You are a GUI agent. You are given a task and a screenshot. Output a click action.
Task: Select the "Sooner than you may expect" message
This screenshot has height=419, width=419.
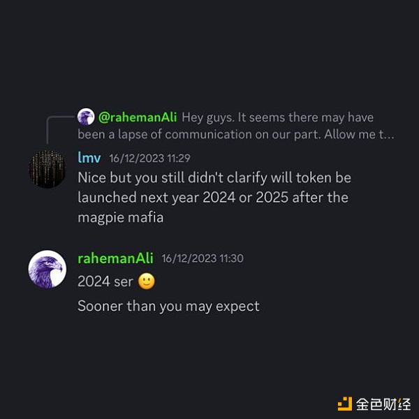[x=168, y=307]
